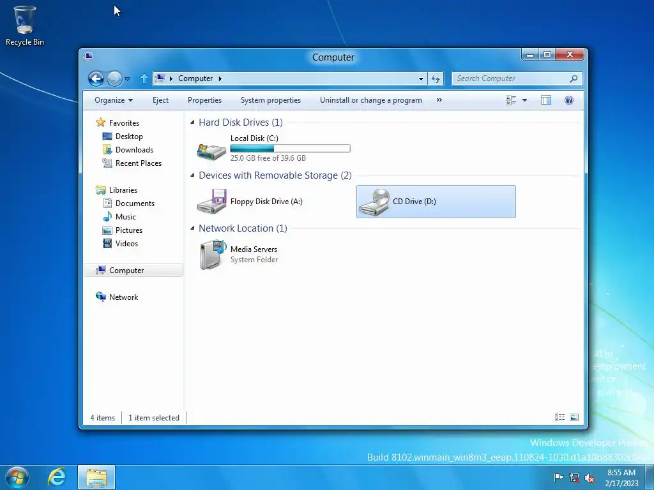Switch to details view in status bar

click(x=559, y=417)
